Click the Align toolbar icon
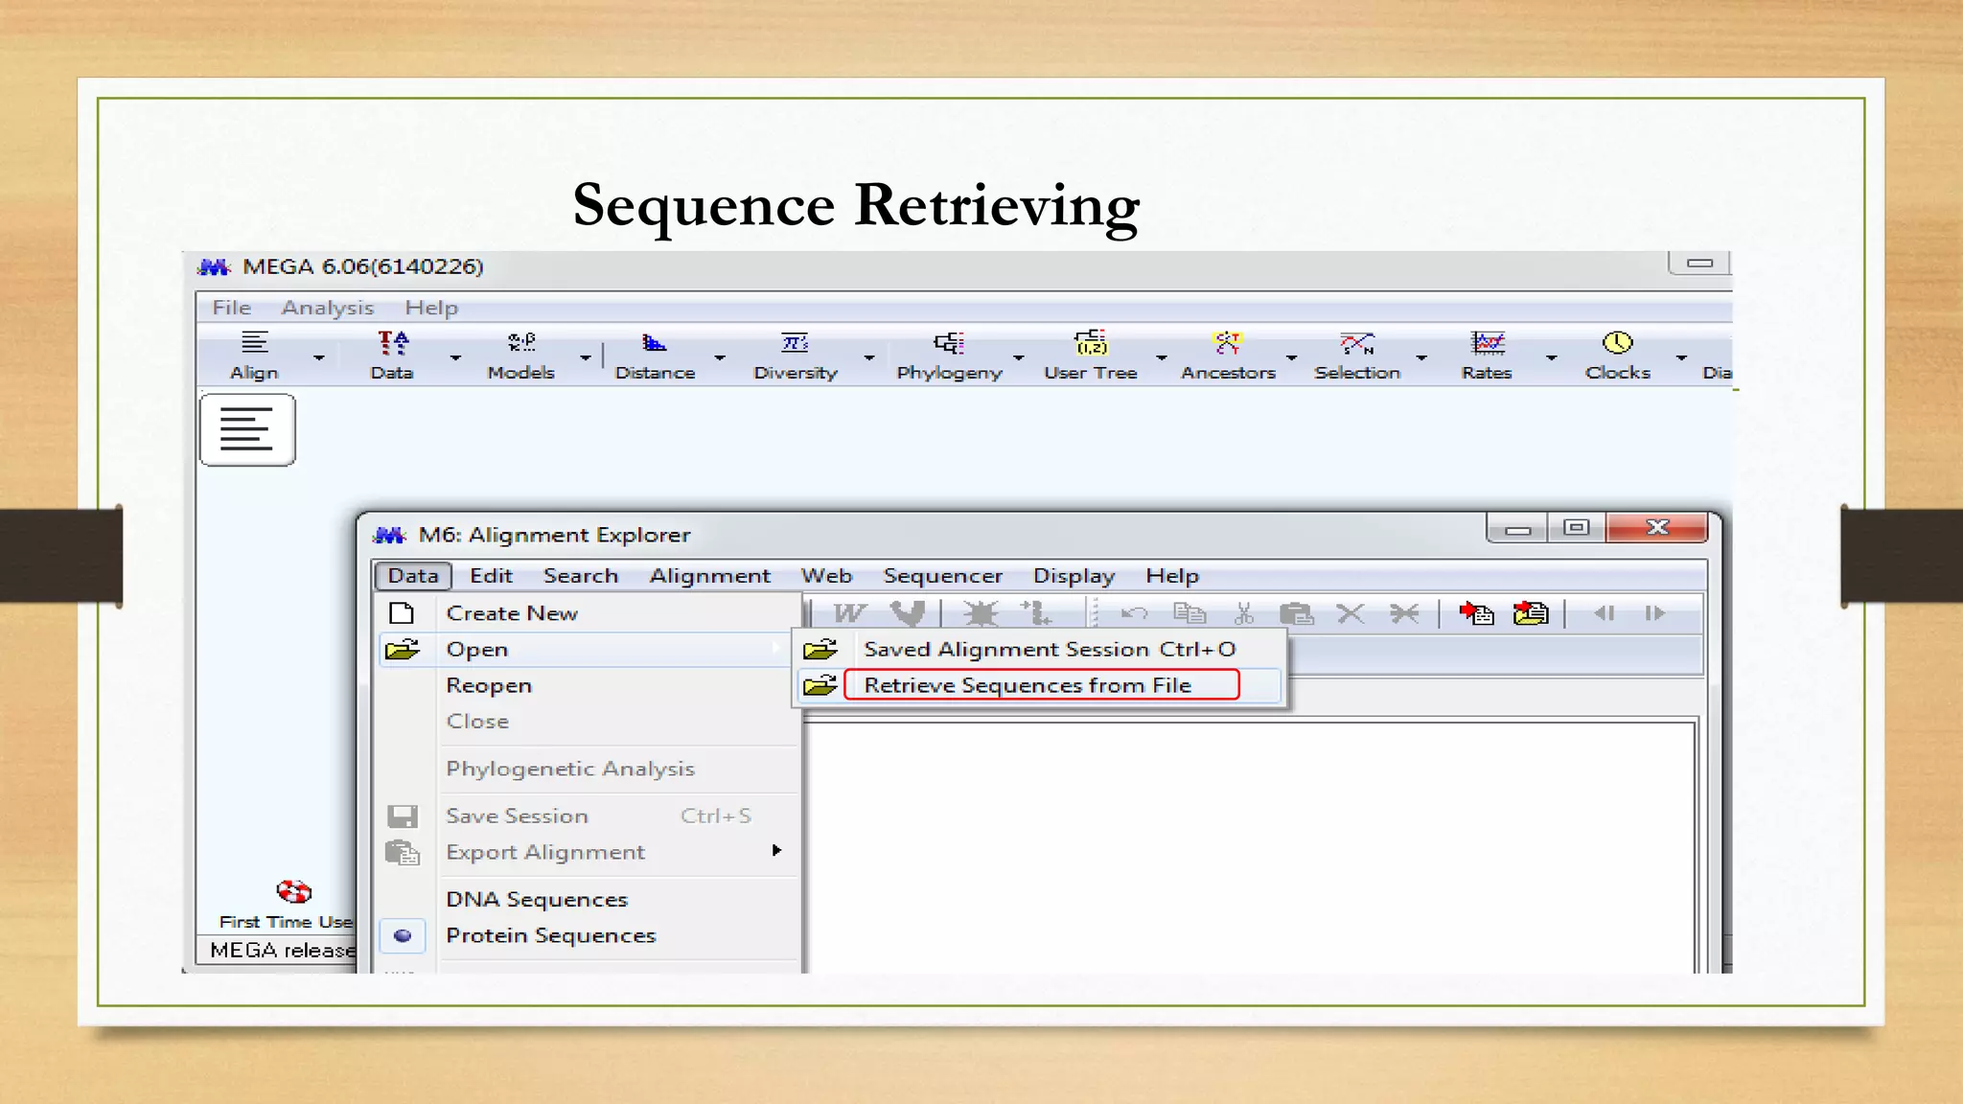The image size is (1963, 1104). (254, 343)
